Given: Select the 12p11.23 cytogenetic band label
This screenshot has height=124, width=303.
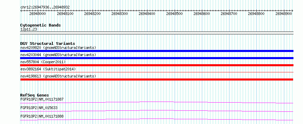Looking at the screenshot, I should point(29,29).
